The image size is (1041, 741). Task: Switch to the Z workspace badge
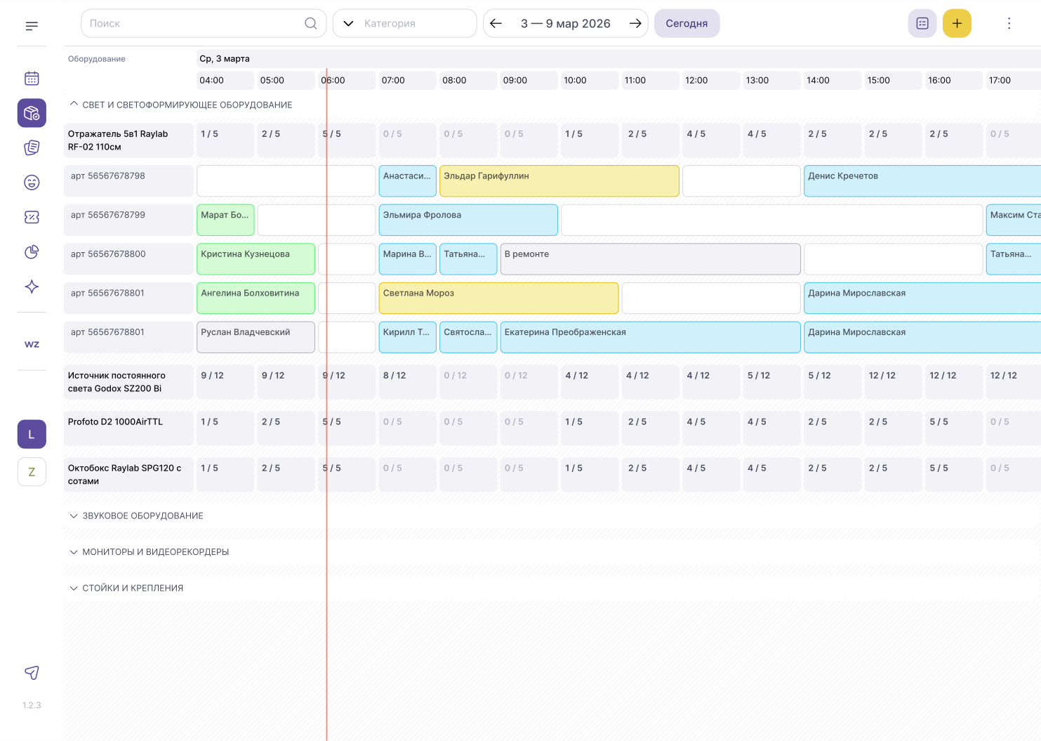pyautogui.click(x=32, y=472)
